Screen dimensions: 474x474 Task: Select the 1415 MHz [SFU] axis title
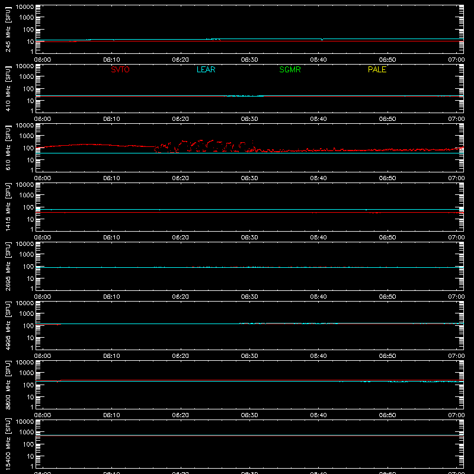[x=8, y=207]
